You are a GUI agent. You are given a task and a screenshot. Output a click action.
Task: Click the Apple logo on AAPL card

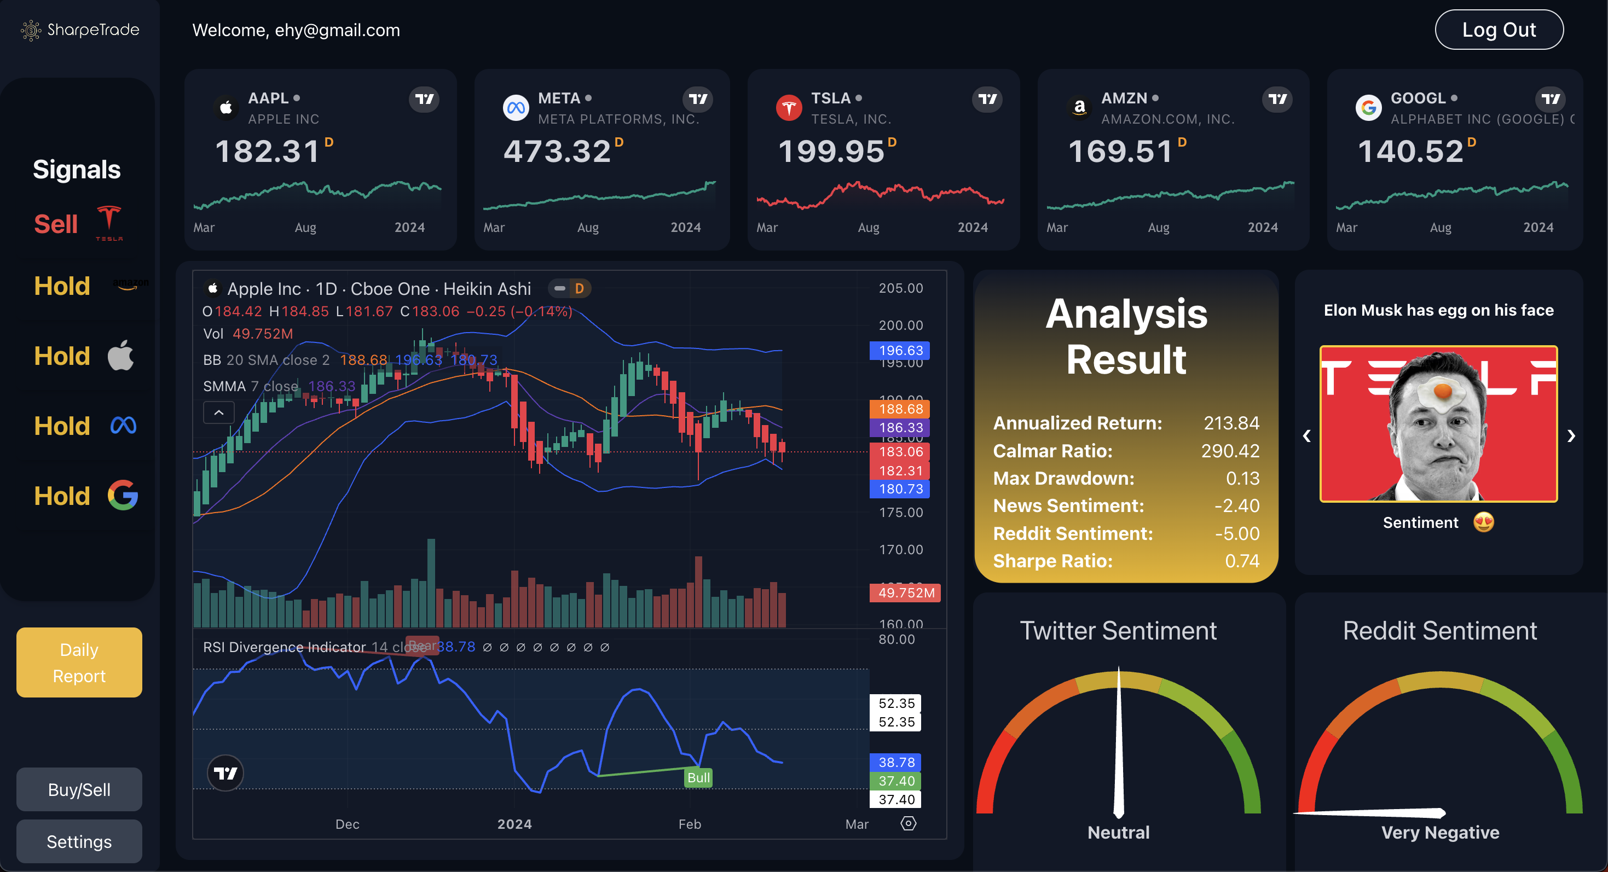(226, 108)
